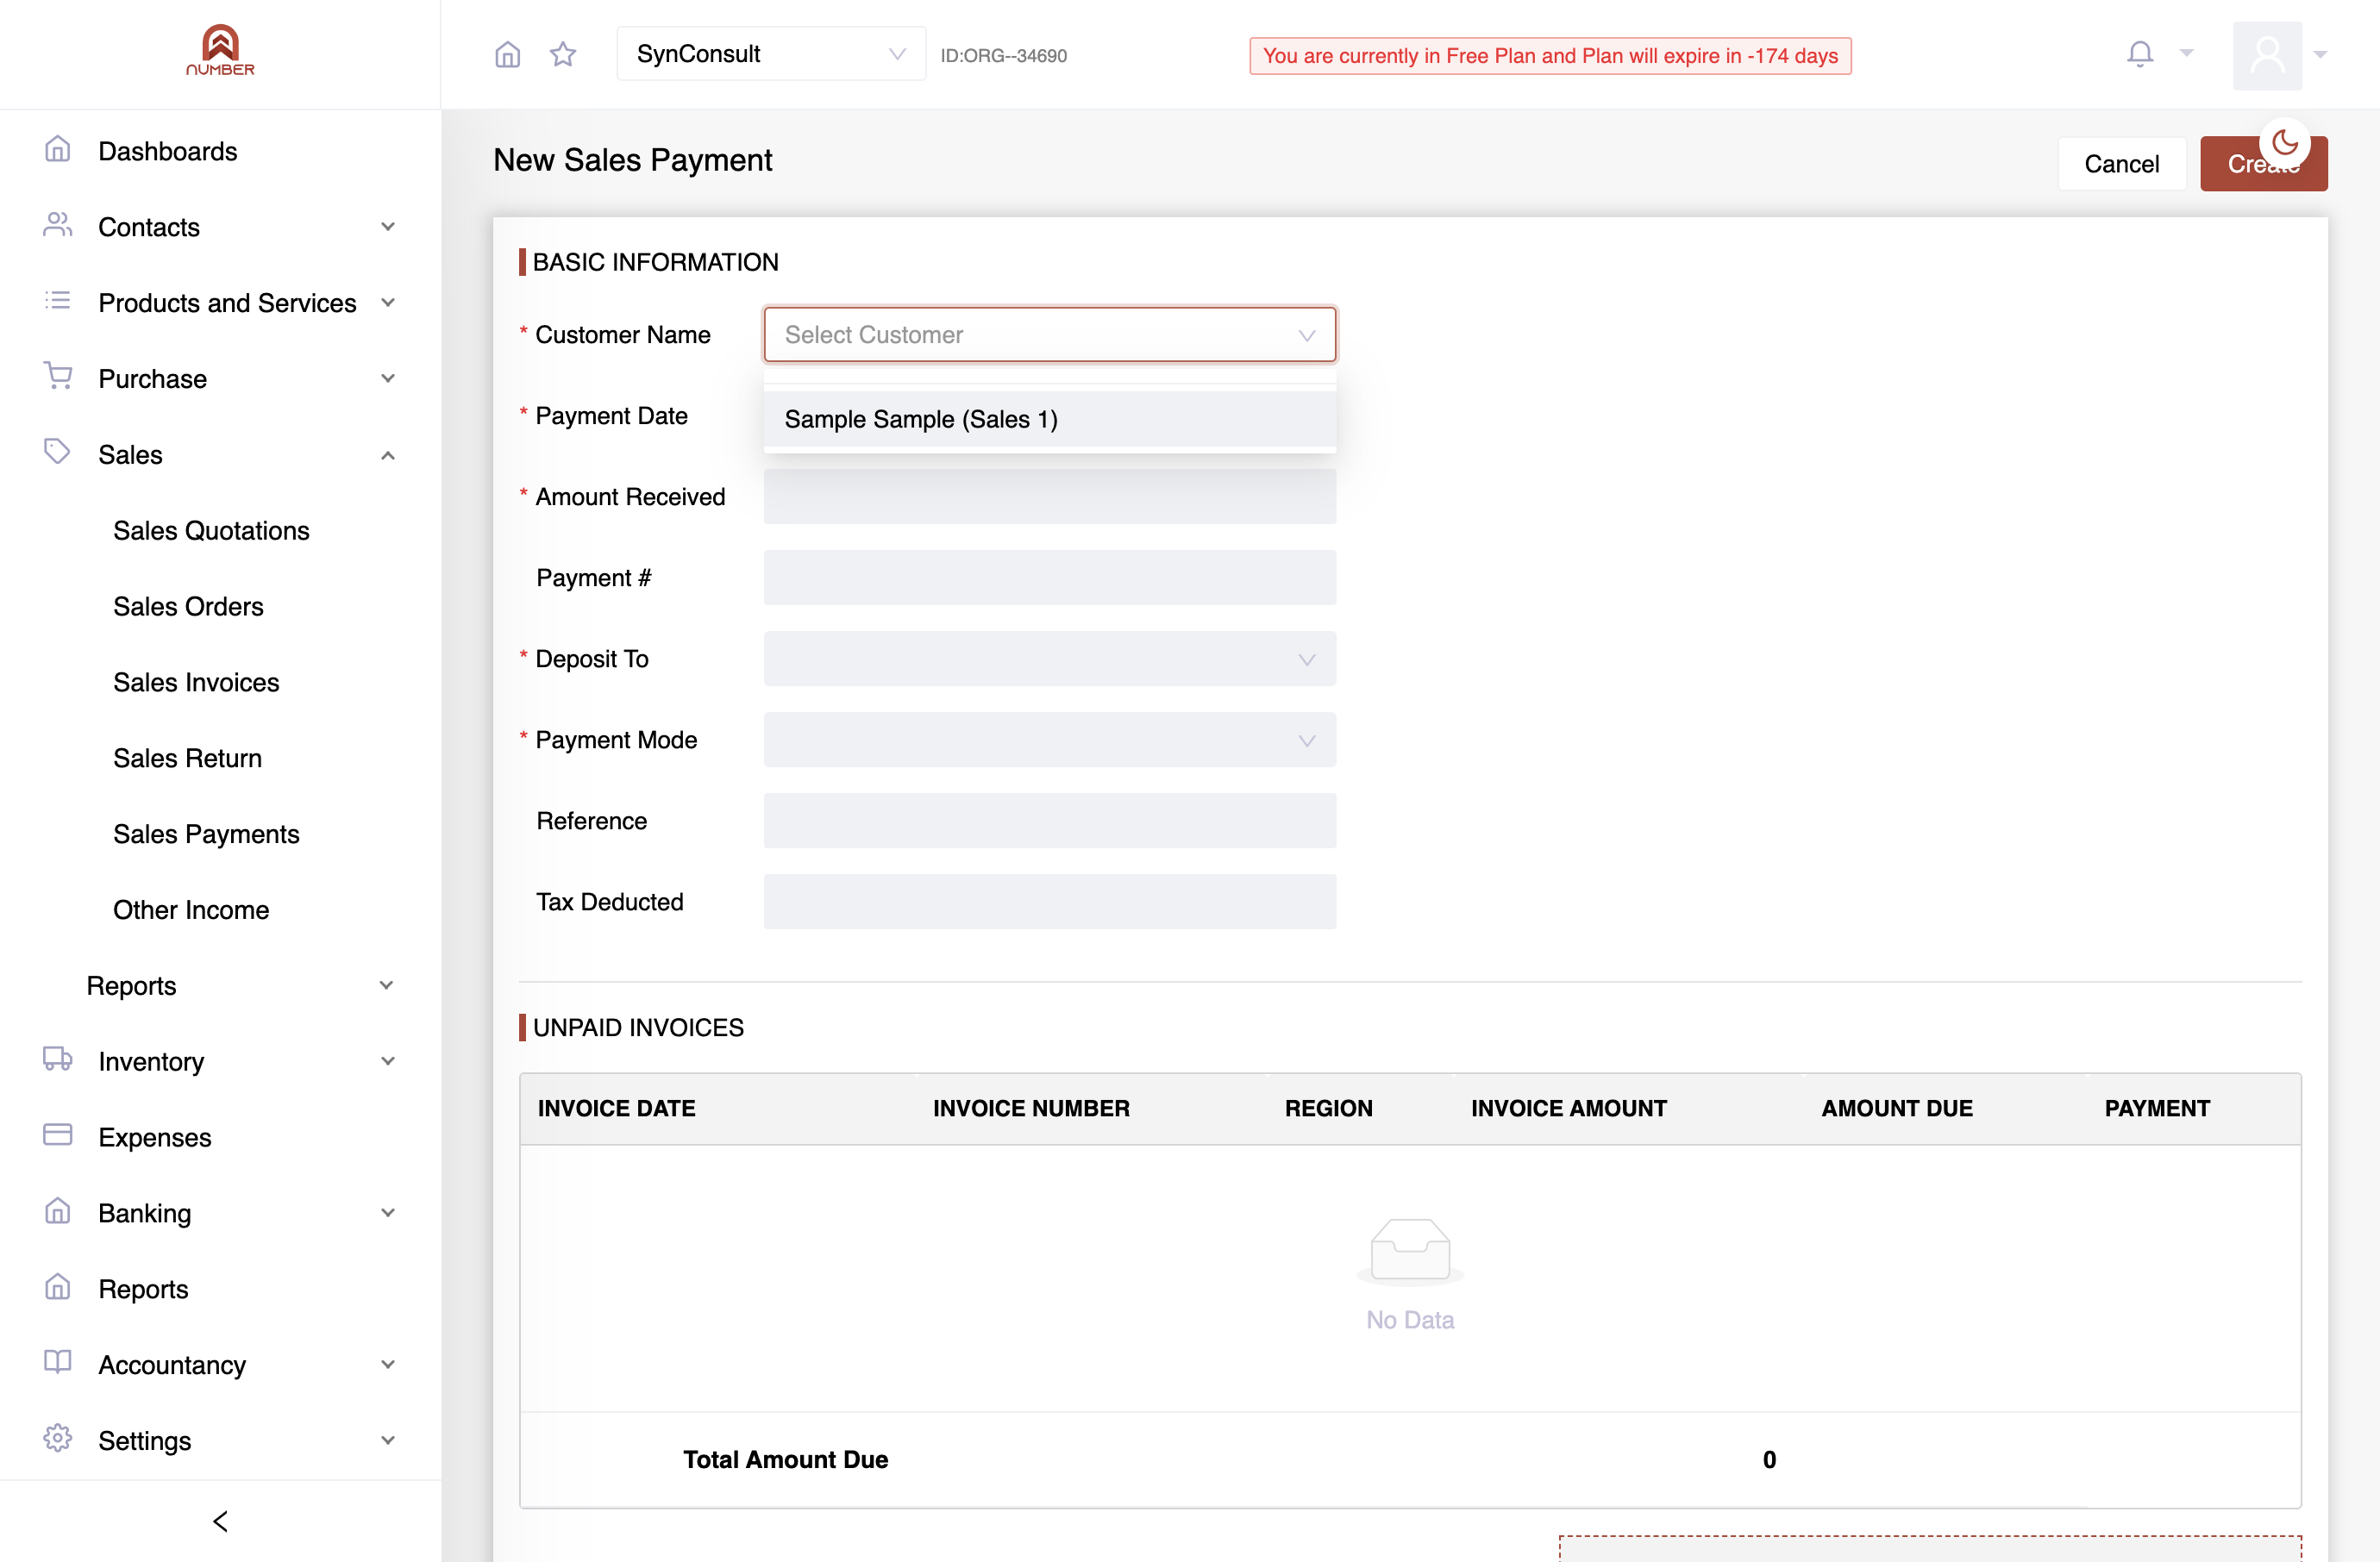This screenshot has width=2380, height=1562.
Task: Click the Cancel button
Action: [2121, 164]
